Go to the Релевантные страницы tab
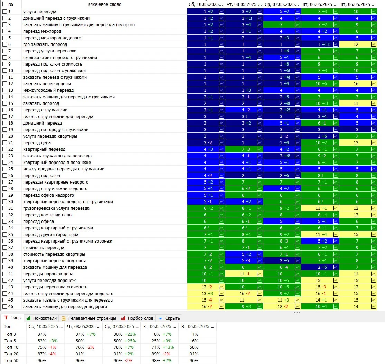This screenshot has height=364, width=385. tap(89, 318)
